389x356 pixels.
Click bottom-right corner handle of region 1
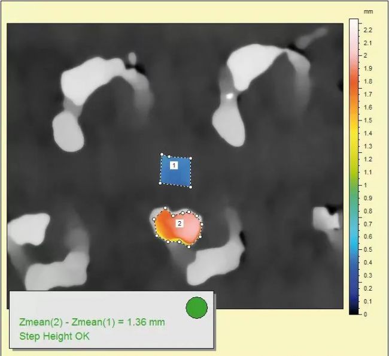point(191,187)
